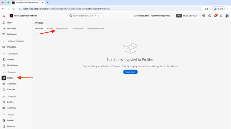Open the Workflows sidebar icon
The height and width of the screenshot is (129, 231).
point(4,28)
